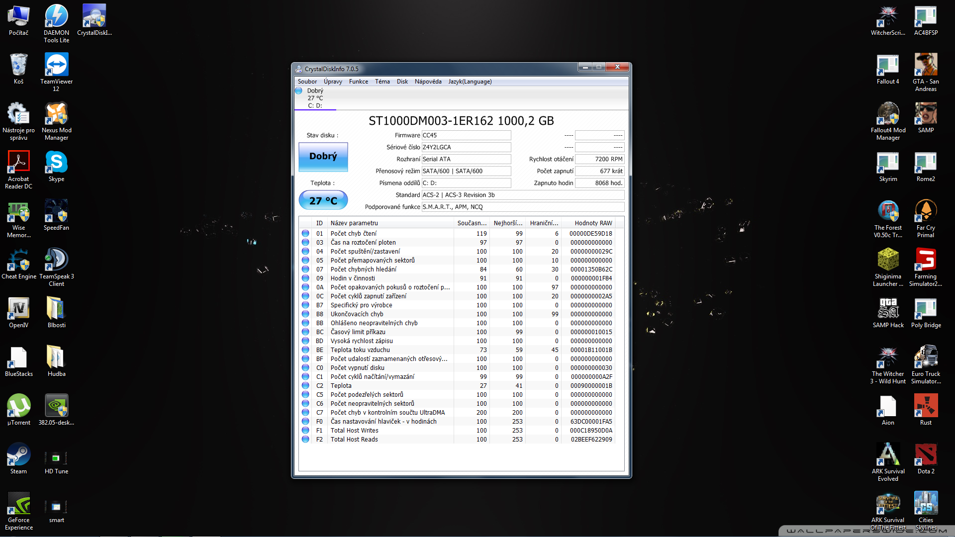This screenshot has width=955, height=537.
Task: Click the Dobrý health status button
Action: pyautogui.click(x=323, y=157)
